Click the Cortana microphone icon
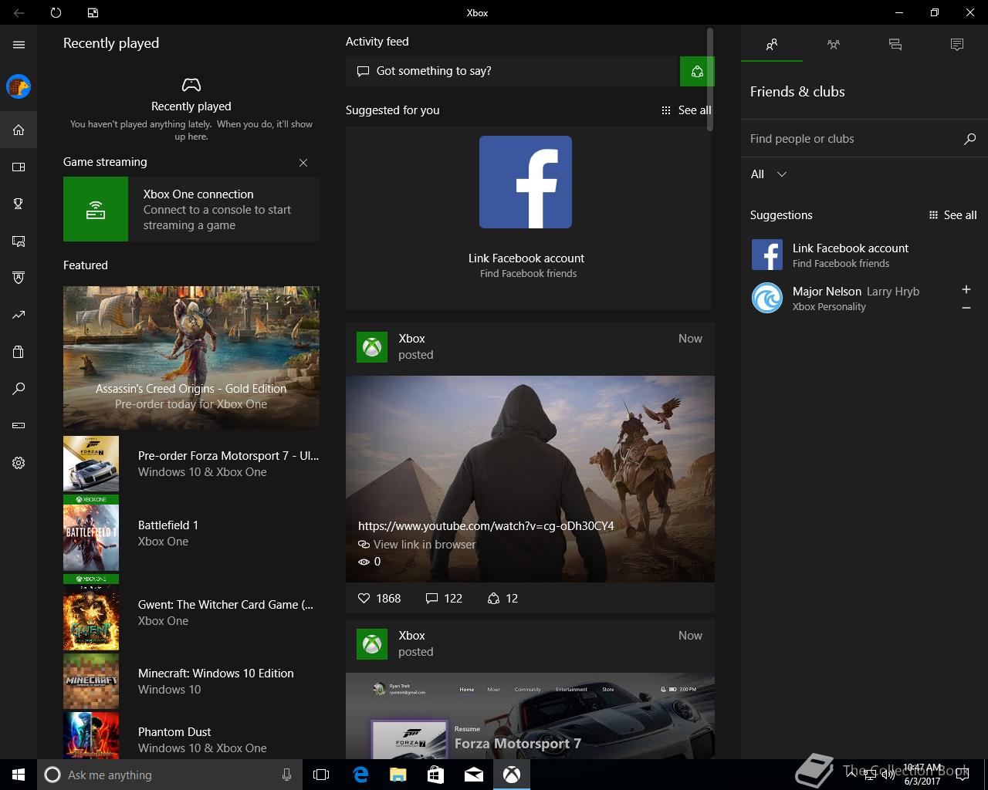 pos(286,775)
